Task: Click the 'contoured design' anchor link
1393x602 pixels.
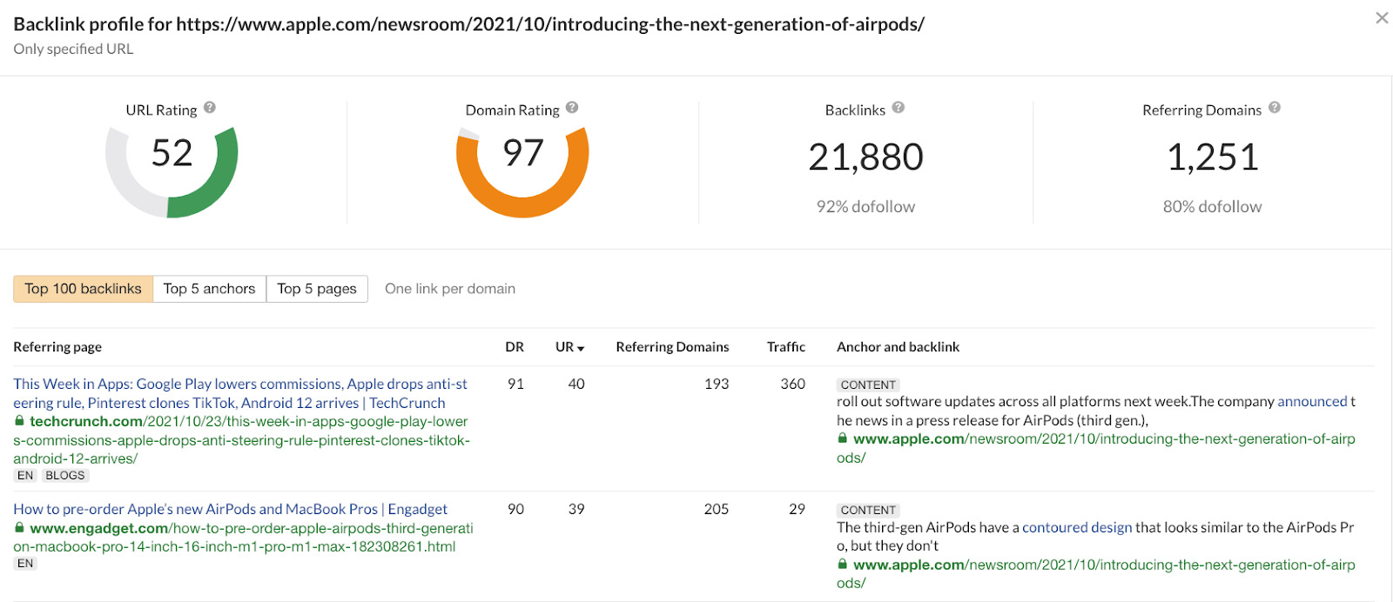Action: (x=1077, y=527)
